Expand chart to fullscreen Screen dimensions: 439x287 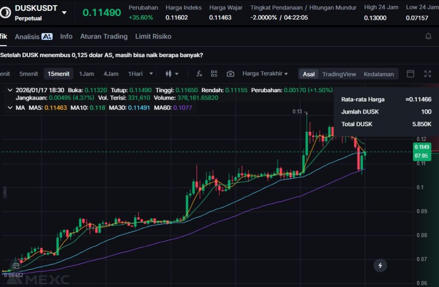coord(427,74)
